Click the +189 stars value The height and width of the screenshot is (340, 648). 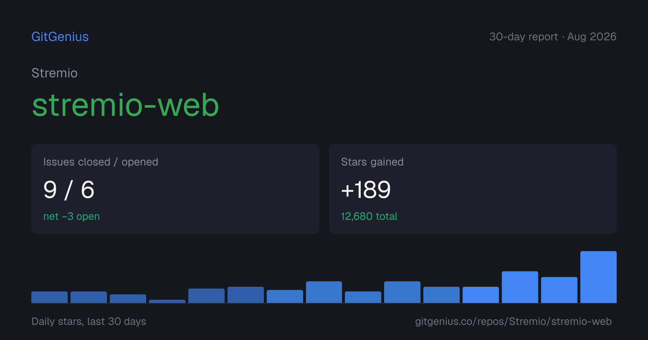[x=366, y=190]
